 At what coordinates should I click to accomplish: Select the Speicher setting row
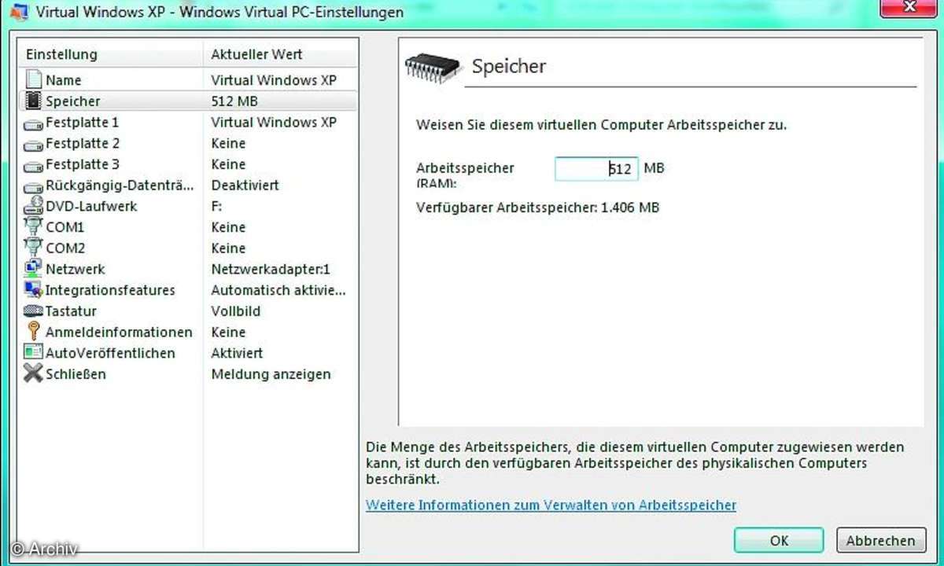tap(189, 101)
